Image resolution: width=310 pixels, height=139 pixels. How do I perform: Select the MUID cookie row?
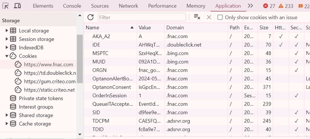click(x=197, y=62)
